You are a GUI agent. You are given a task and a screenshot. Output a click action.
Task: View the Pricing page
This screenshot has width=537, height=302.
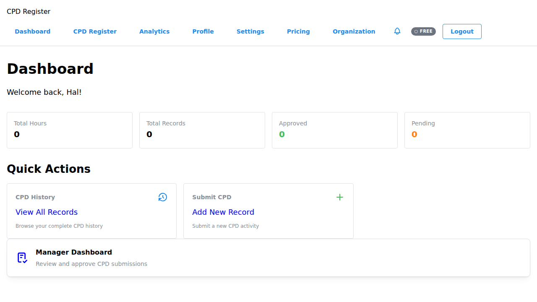(298, 31)
